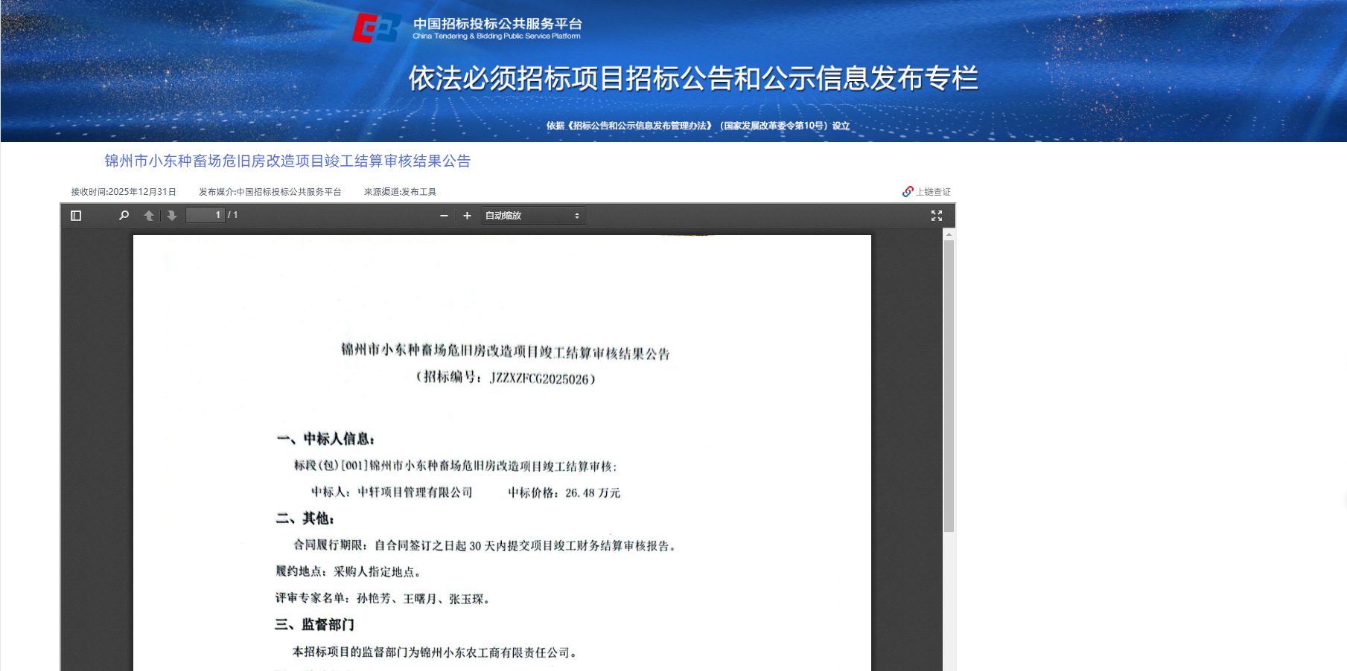Zoom out with the minus button

444,216
